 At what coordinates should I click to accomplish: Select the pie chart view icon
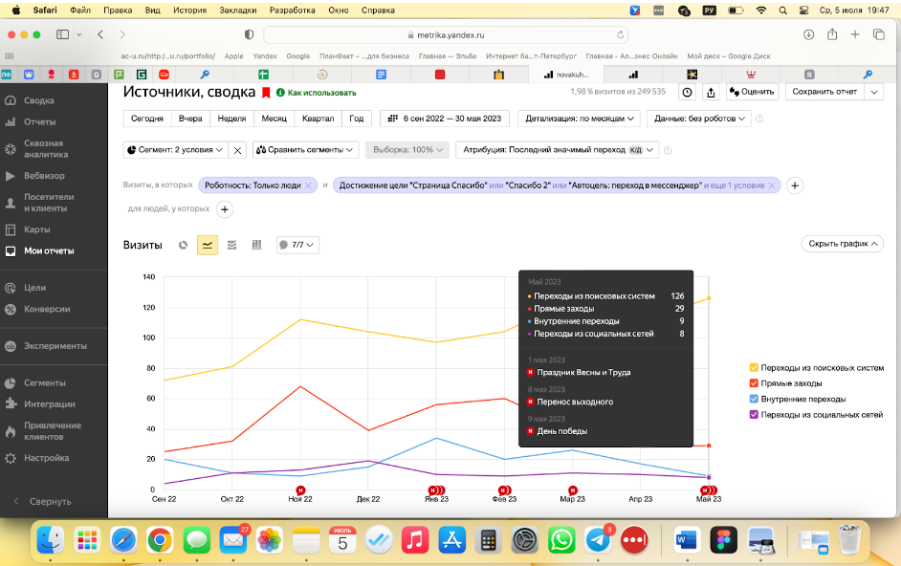tap(184, 245)
